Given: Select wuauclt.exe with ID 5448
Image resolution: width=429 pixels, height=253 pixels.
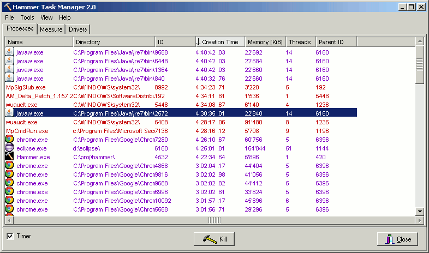Looking at the screenshot, I should point(21,105).
